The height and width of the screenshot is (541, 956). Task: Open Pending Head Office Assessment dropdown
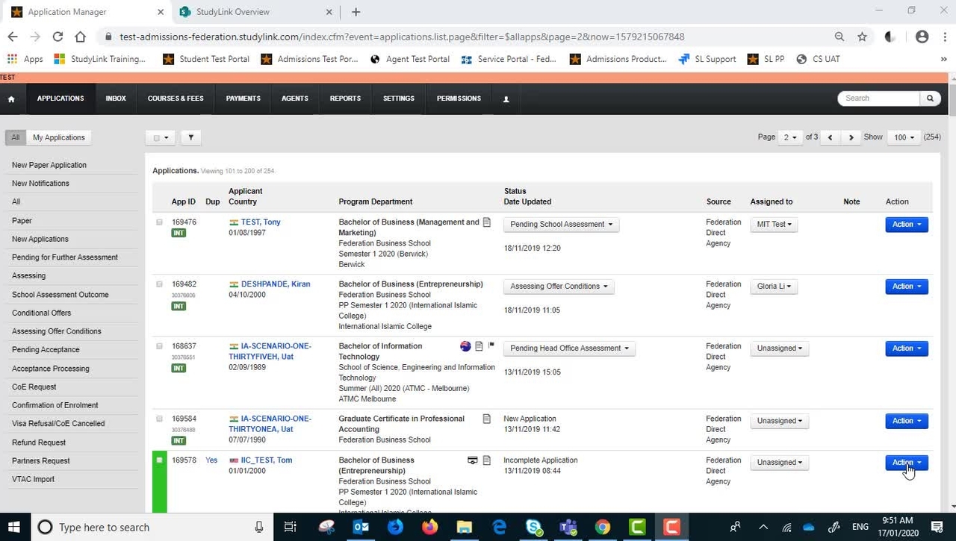tap(569, 348)
